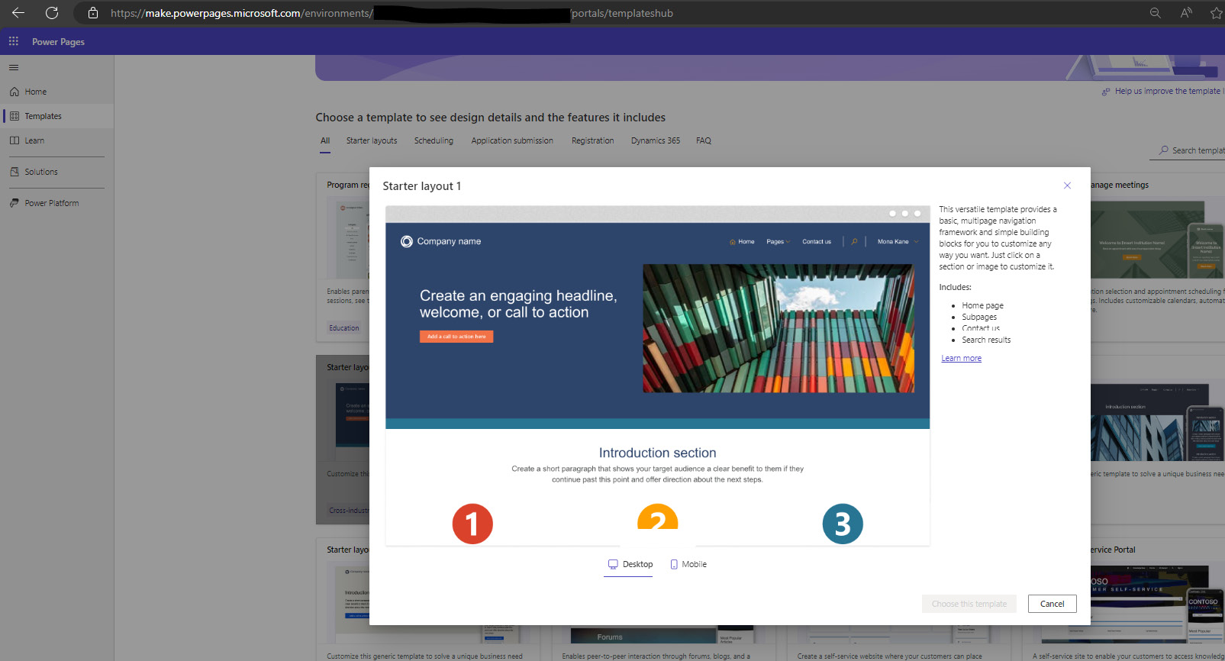Screen dimensions: 1225x661
Task: Click the Introduction section heading
Action: (x=657, y=453)
